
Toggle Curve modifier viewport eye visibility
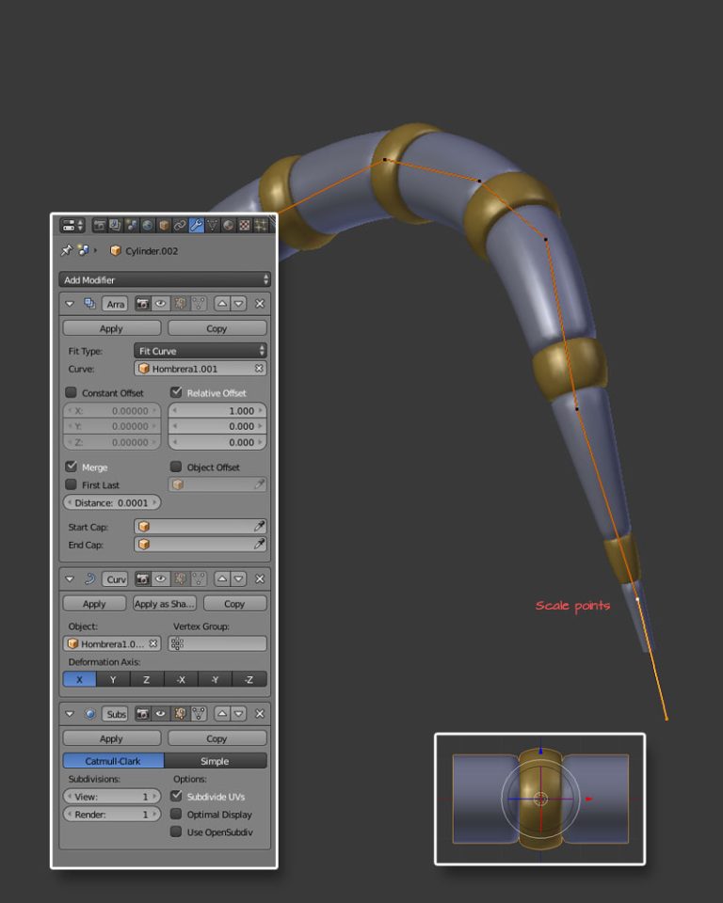pos(161,578)
